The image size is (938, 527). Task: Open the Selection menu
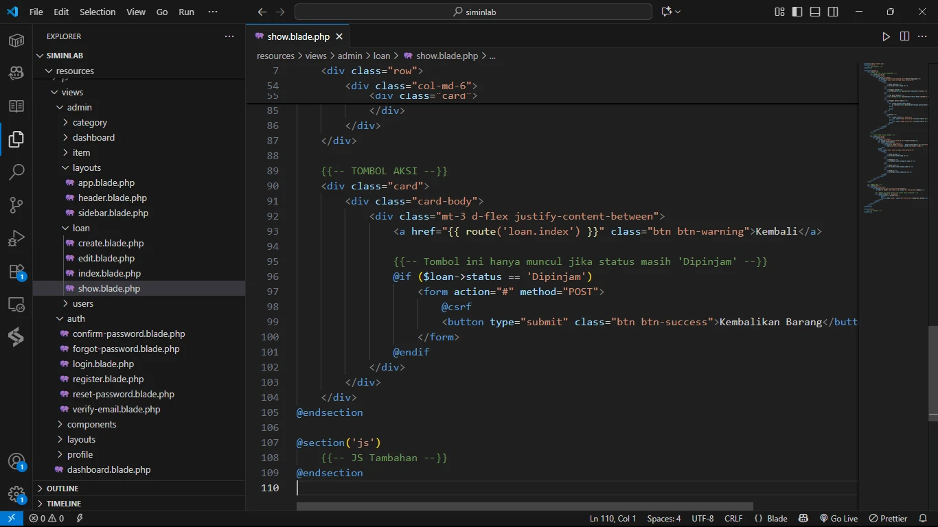pyautogui.click(x=98, y=12)
